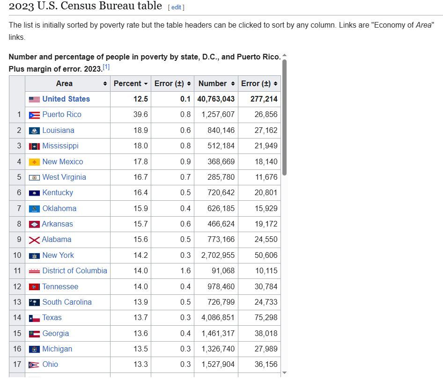Open the West Virginia link
This screenshot has width=443, height=380.
coord(64,177)
